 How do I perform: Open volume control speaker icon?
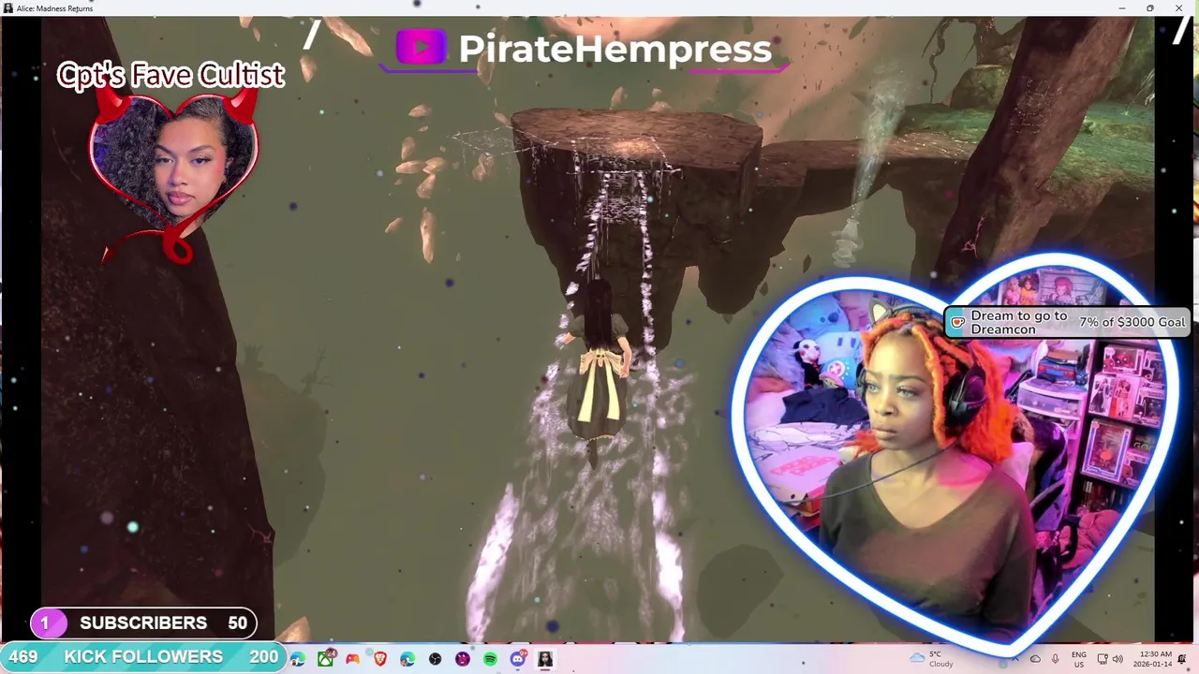tap(1118, 659)
